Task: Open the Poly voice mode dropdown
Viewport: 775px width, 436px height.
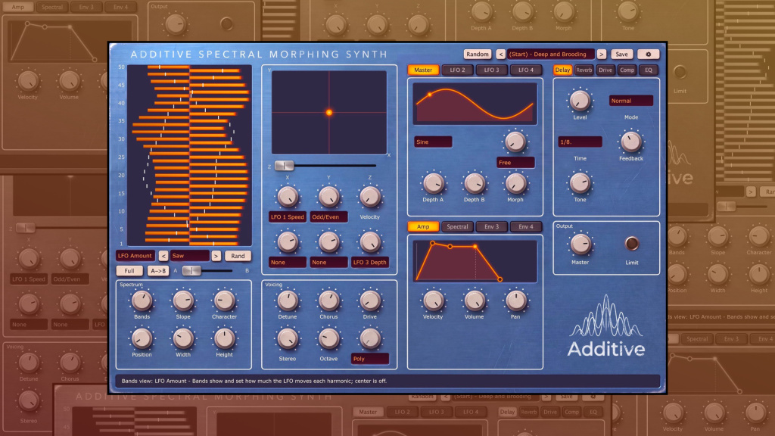Action: point(369,359)
